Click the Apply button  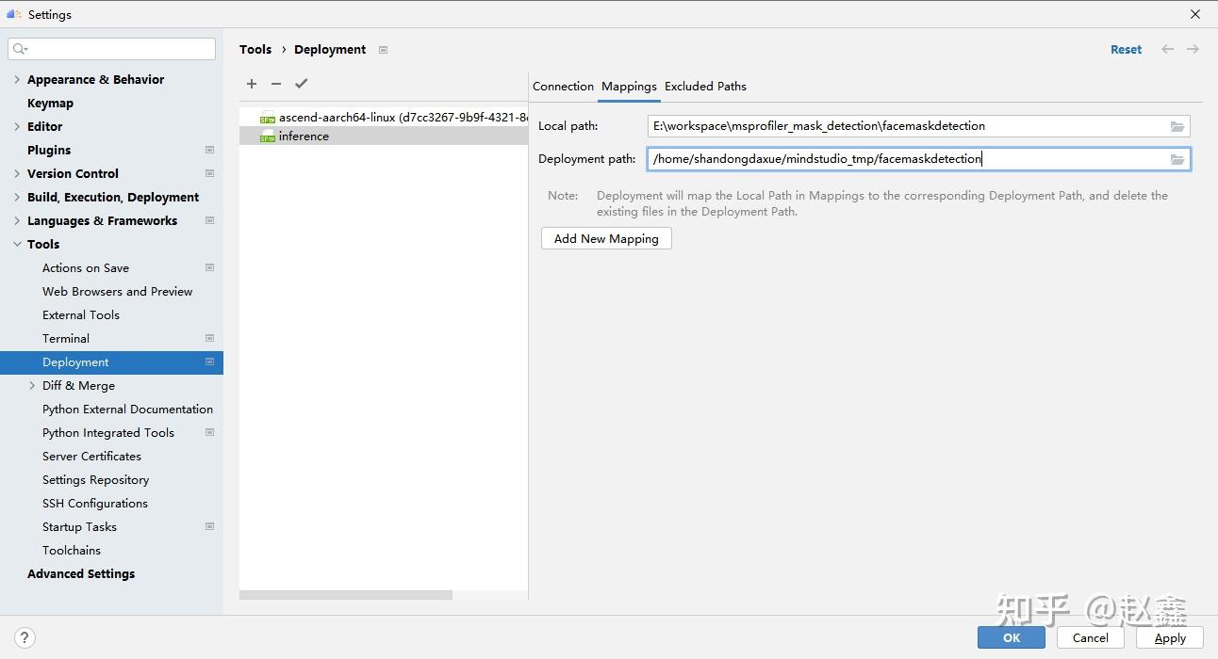pyautogui.click(x=1170, y=637)
